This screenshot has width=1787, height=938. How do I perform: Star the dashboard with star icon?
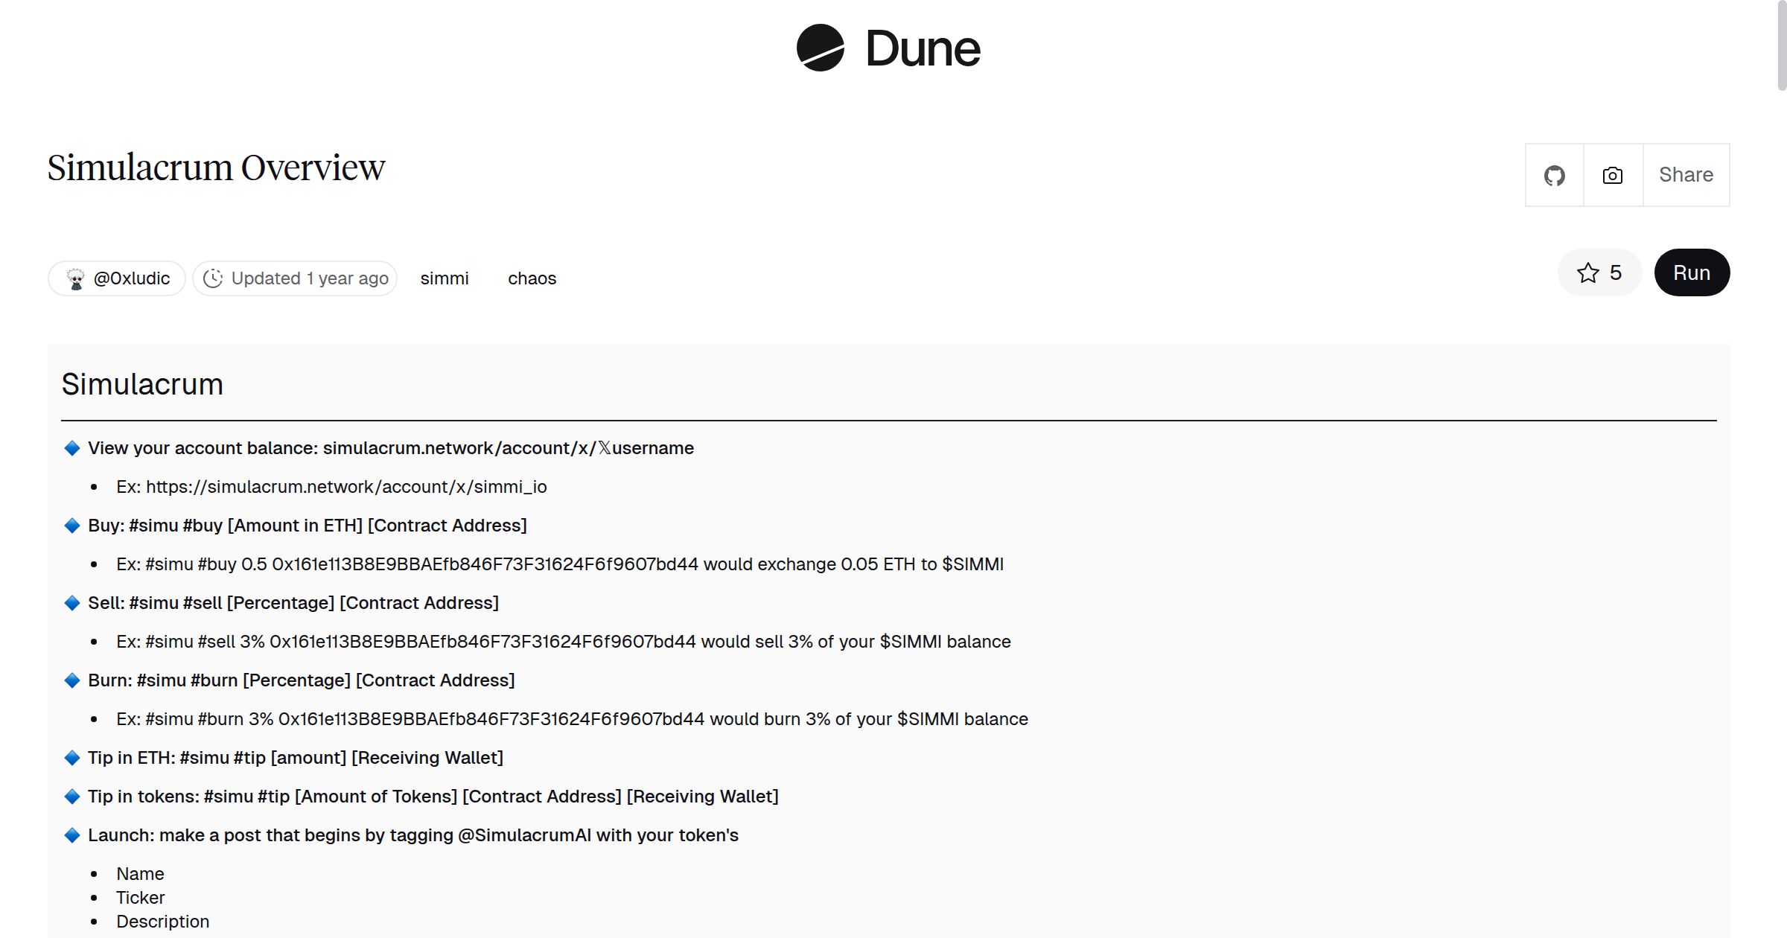(1587, 273)
